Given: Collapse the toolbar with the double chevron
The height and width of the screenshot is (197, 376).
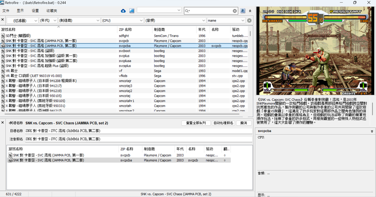Looking at the screenshot, I should click(250, 11).
